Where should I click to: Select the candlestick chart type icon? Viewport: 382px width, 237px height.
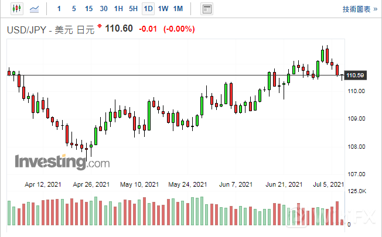[x=16, y=9]
